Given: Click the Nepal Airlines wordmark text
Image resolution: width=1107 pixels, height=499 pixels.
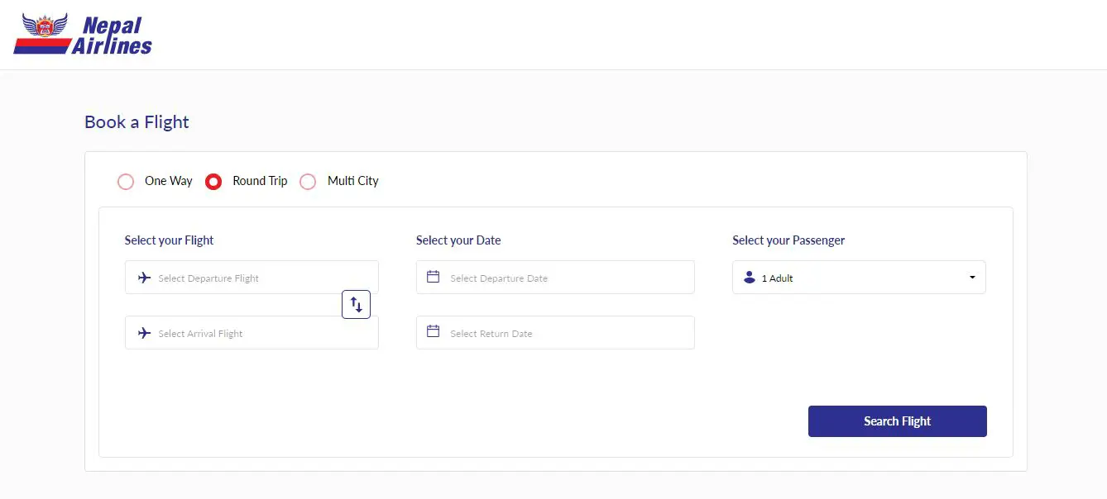Looking at the screenshot, I should click(x=113, y=36).
